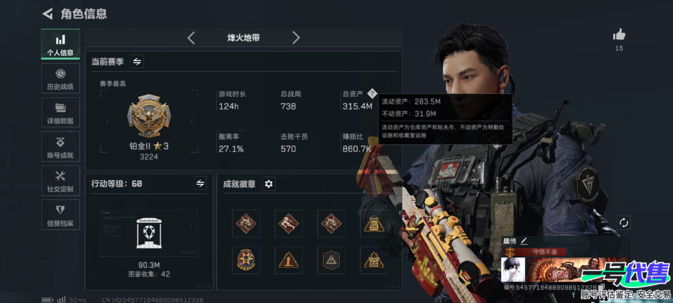Switch to previous mode before 烽火地带

pyautogui.click(x=191, y=38)
